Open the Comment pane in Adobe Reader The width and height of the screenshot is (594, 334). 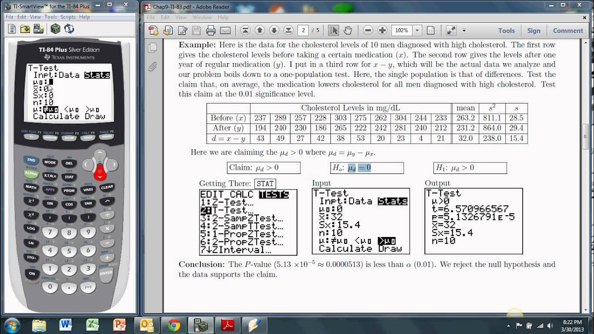coord(568,31)
